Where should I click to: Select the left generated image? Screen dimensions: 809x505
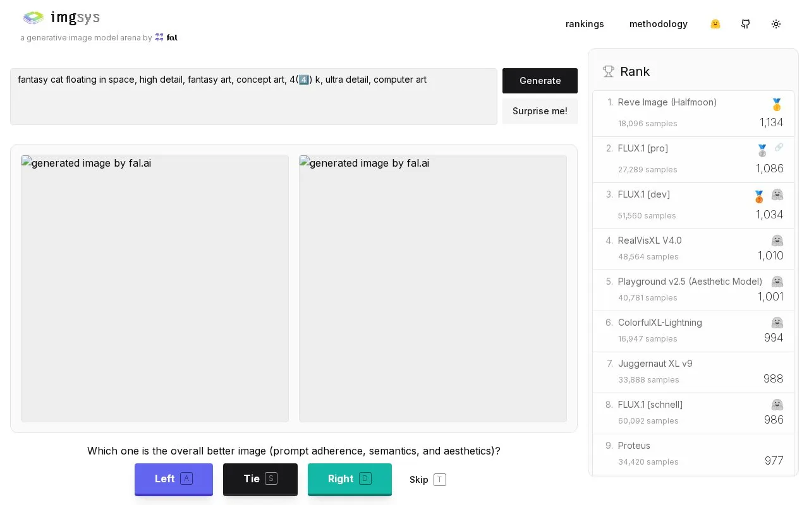point(155,288)
